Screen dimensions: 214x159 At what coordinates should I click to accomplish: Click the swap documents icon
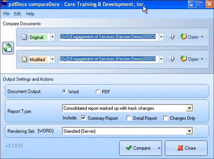coord(8,48)
